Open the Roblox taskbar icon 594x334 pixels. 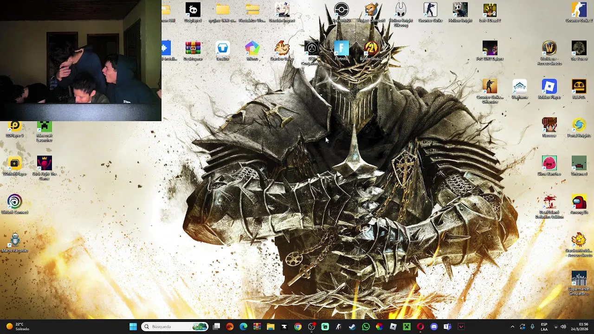tap(393, 327)
